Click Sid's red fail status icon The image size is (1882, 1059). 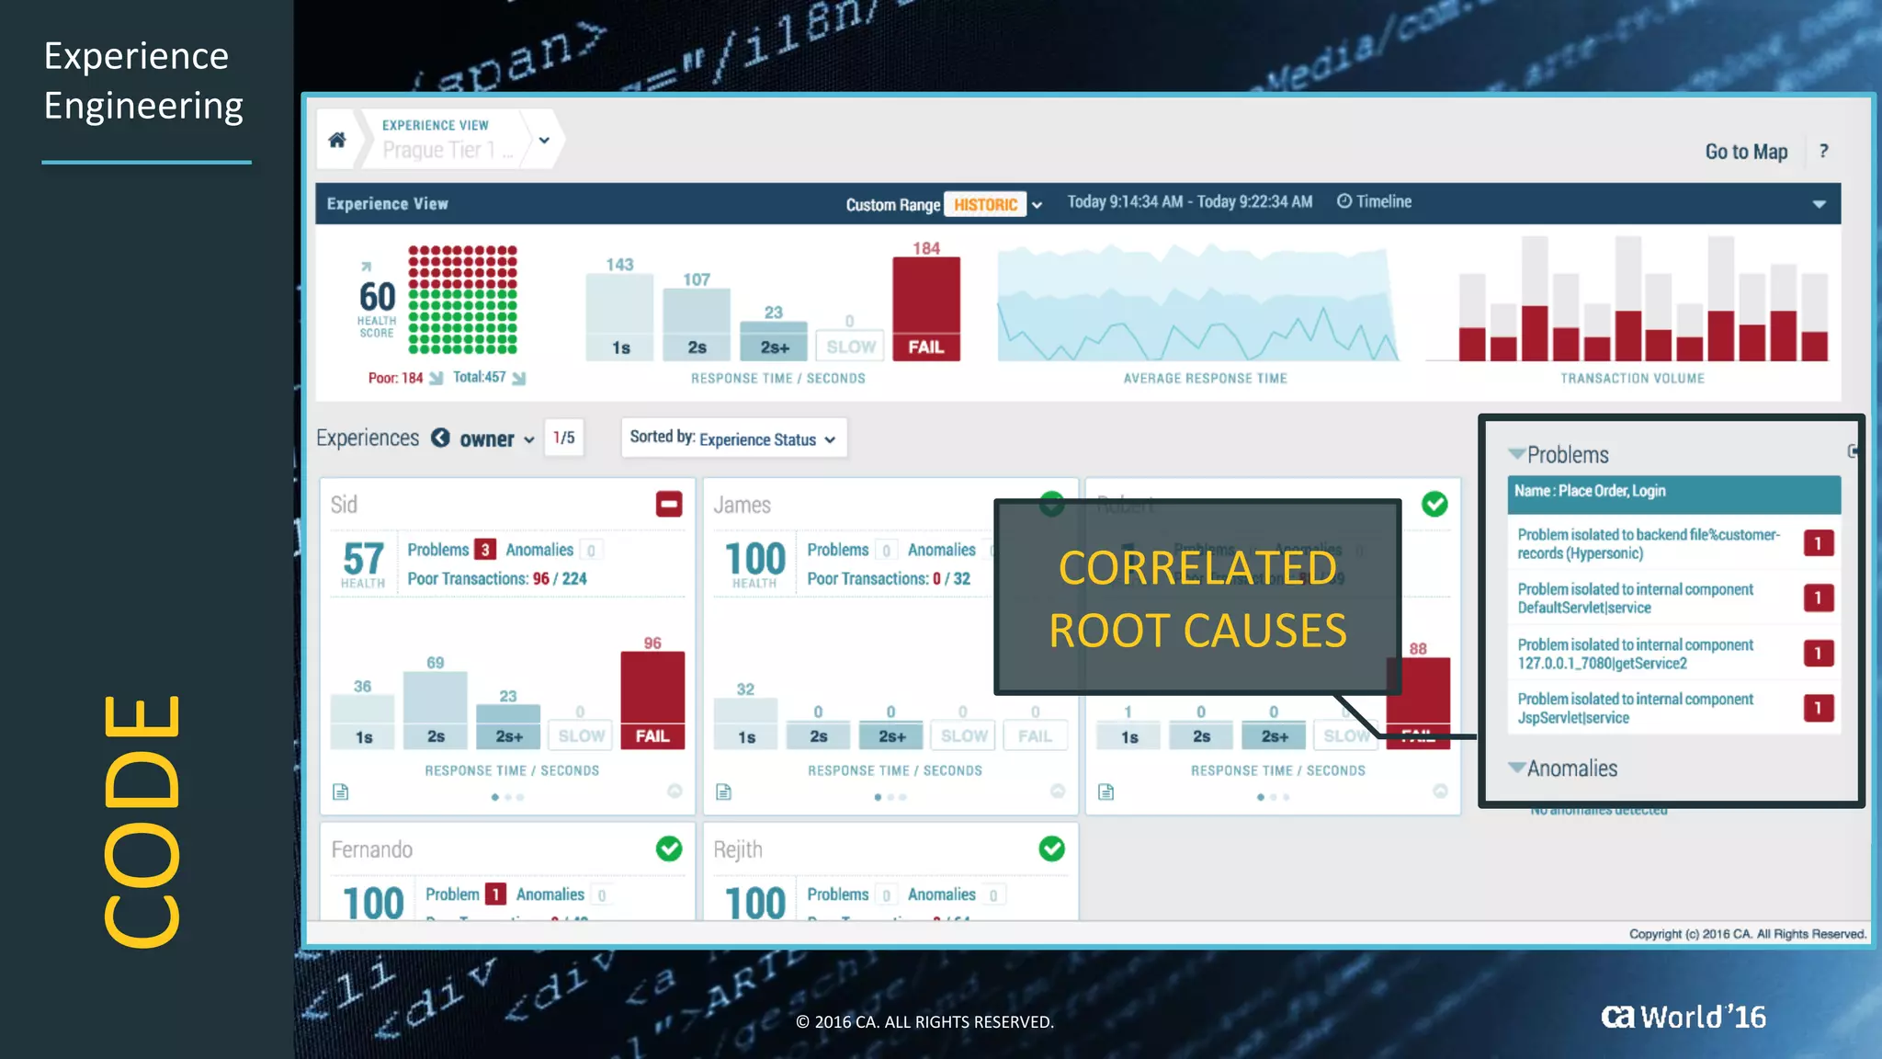(x=668, y=504)
